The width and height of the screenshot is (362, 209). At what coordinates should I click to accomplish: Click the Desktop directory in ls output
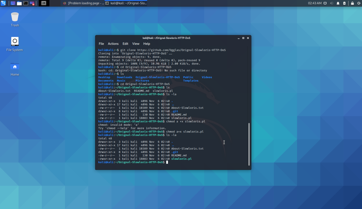click(104, 77)
